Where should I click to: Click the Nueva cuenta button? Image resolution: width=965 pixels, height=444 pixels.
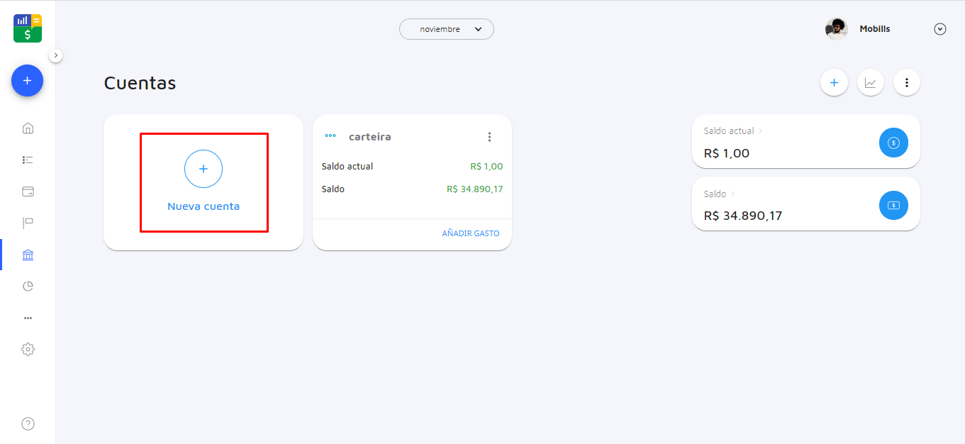pos(203,182)
